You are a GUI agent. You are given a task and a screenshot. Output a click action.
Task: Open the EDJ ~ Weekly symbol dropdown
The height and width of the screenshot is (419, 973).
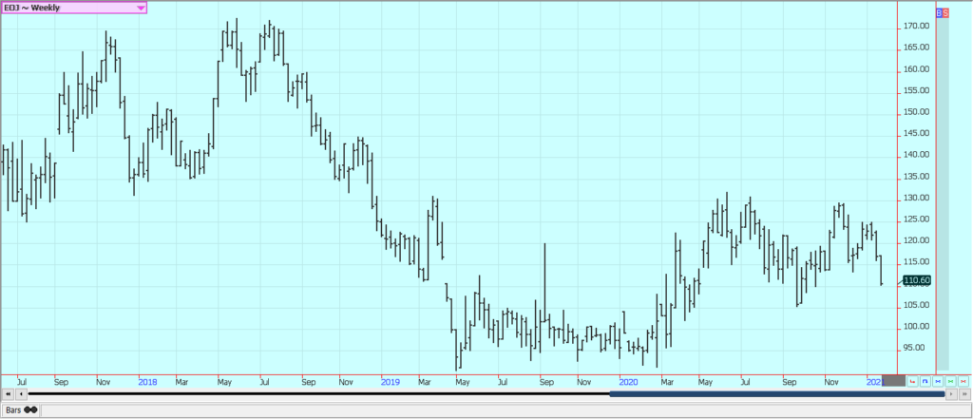click(74, 8)
